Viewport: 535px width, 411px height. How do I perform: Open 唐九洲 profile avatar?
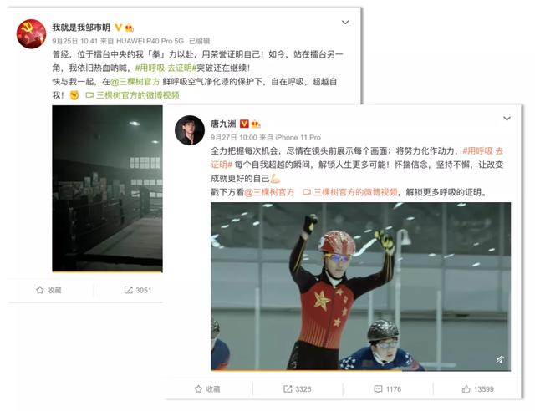[190, 130]
